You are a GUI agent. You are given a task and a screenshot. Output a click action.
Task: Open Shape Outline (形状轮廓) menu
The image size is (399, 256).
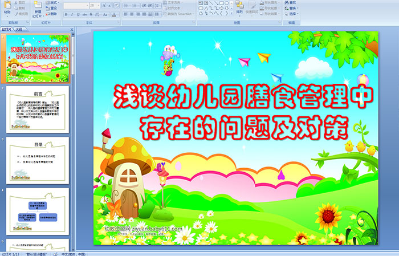(270, 8)
